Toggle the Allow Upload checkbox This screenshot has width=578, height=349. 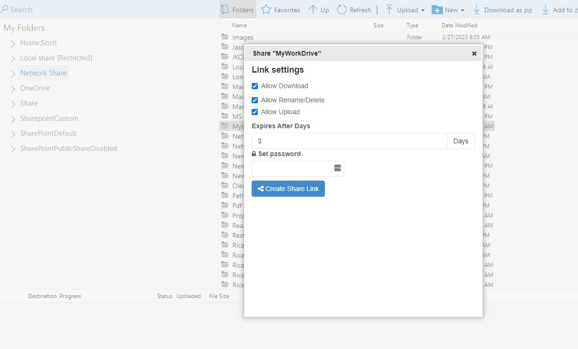[x=255, y=112]
